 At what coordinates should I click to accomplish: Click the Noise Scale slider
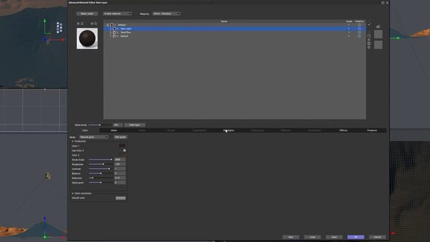click(101, 160)
